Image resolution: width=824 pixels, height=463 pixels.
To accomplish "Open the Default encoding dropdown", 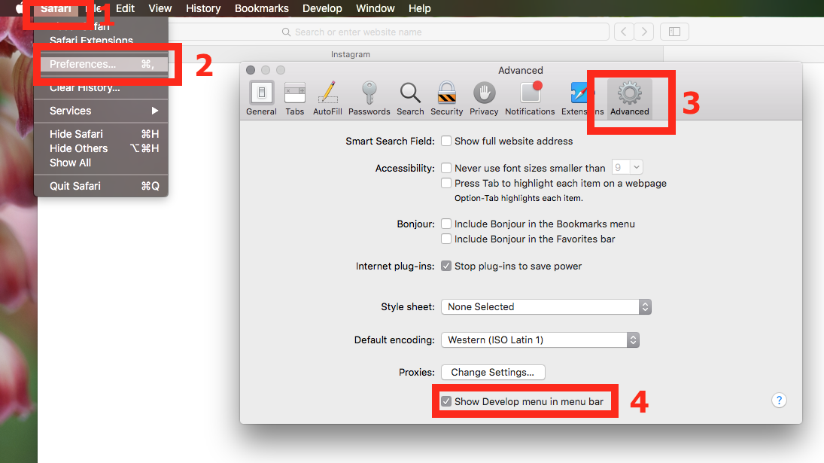I will pos(540,340).
